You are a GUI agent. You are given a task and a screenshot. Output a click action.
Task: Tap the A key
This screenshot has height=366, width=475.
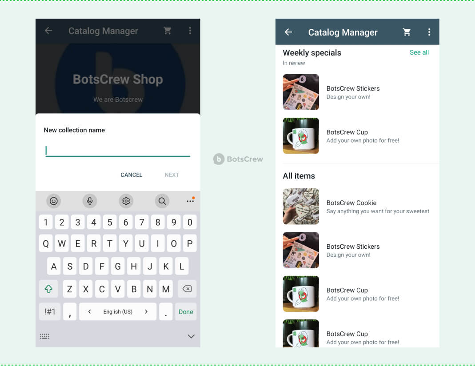pyautogui.click(x=54, y=267)
